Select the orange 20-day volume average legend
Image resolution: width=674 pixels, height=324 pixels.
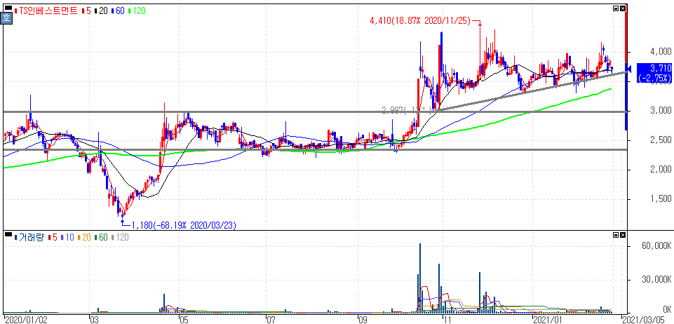pos(84,237)
